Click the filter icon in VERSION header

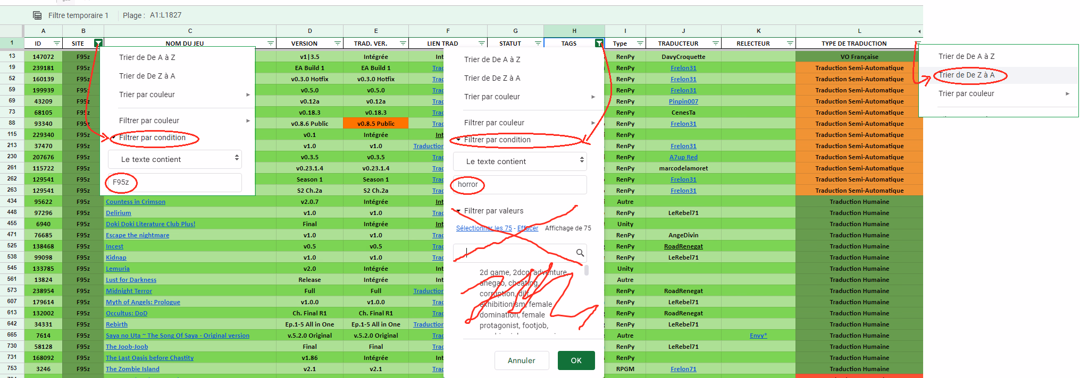tap(337, 44)
